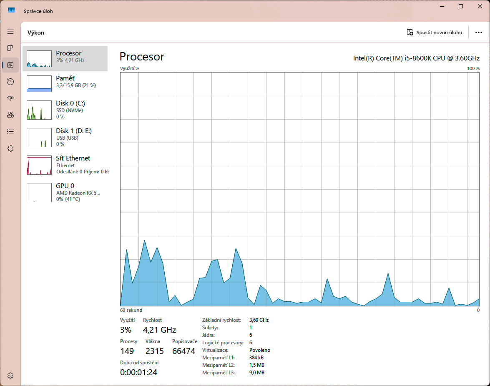Click the Síť Ethernet mini graph thumbnail
This screenshot has width=490, height=386.
click(39, 165)
